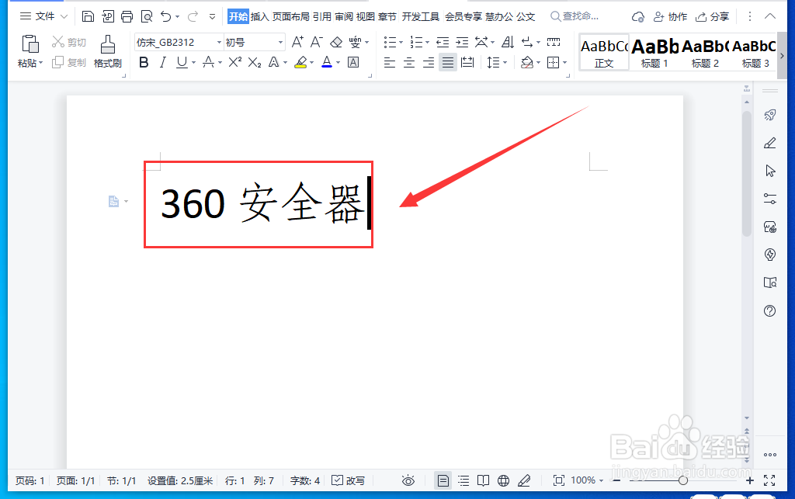Viewport: 795px width, 499px height.
Task: Toggle strikethrough formatting
Action: click(x=208, y=62)
